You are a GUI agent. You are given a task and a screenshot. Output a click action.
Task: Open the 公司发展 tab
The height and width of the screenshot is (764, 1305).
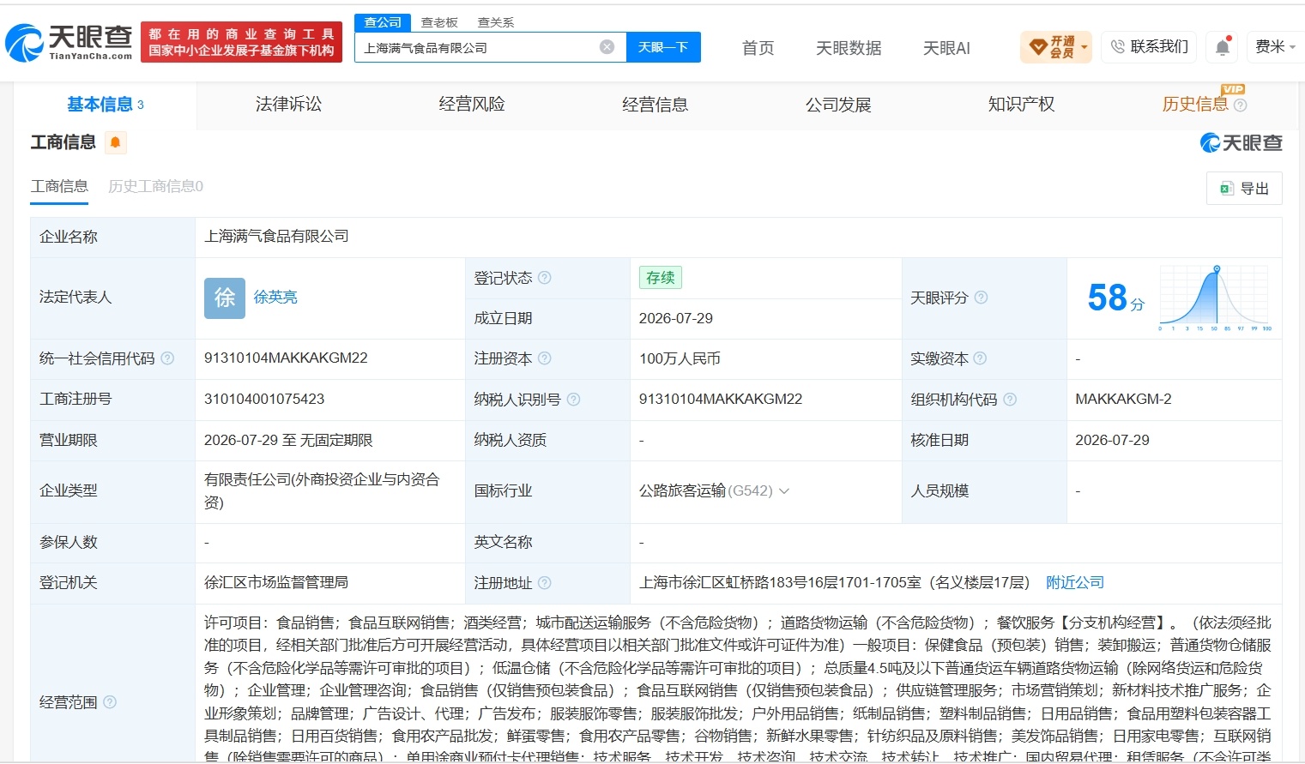coord(838,105)
